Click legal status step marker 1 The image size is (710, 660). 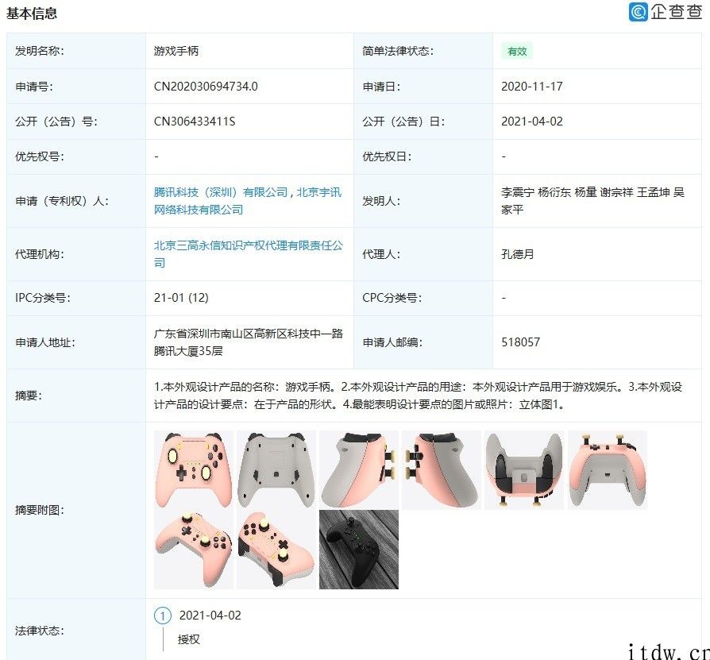pyautogui.click(x=163, y=616)
